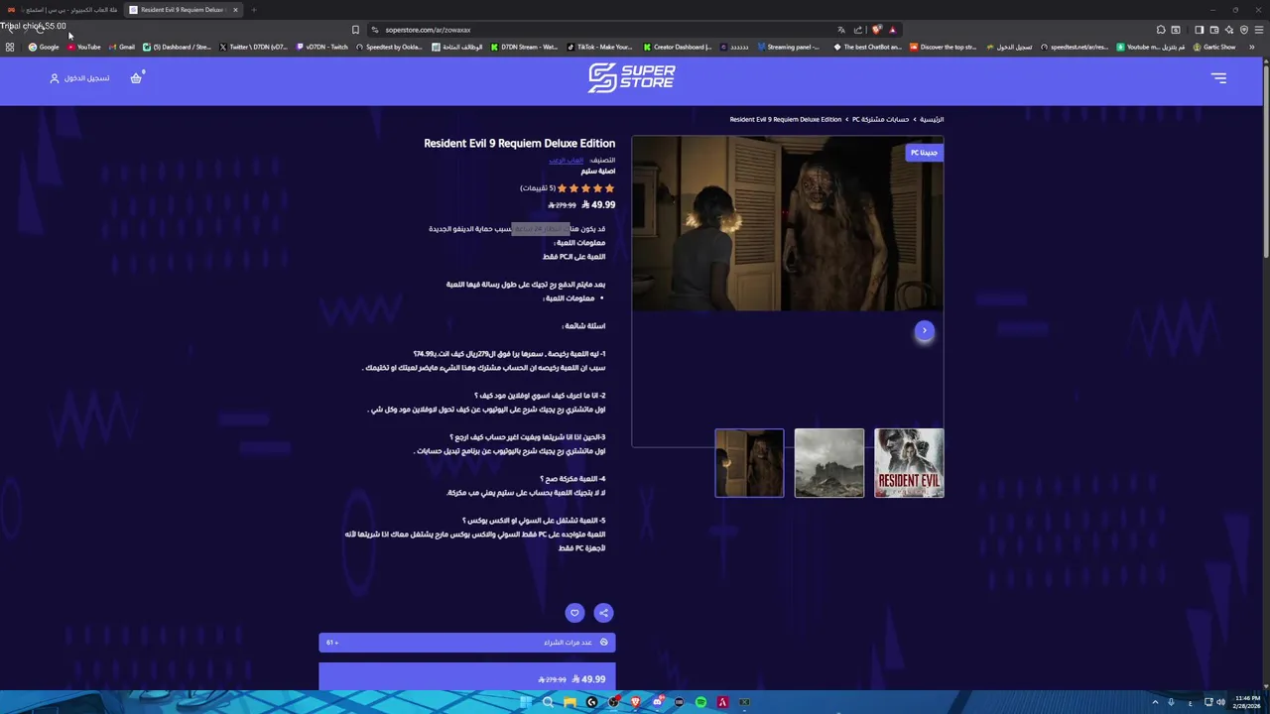The height and width of the screenshot is (714, 1270).
Task: Open the hamburger menu in header
Action: pos(1218,78)
